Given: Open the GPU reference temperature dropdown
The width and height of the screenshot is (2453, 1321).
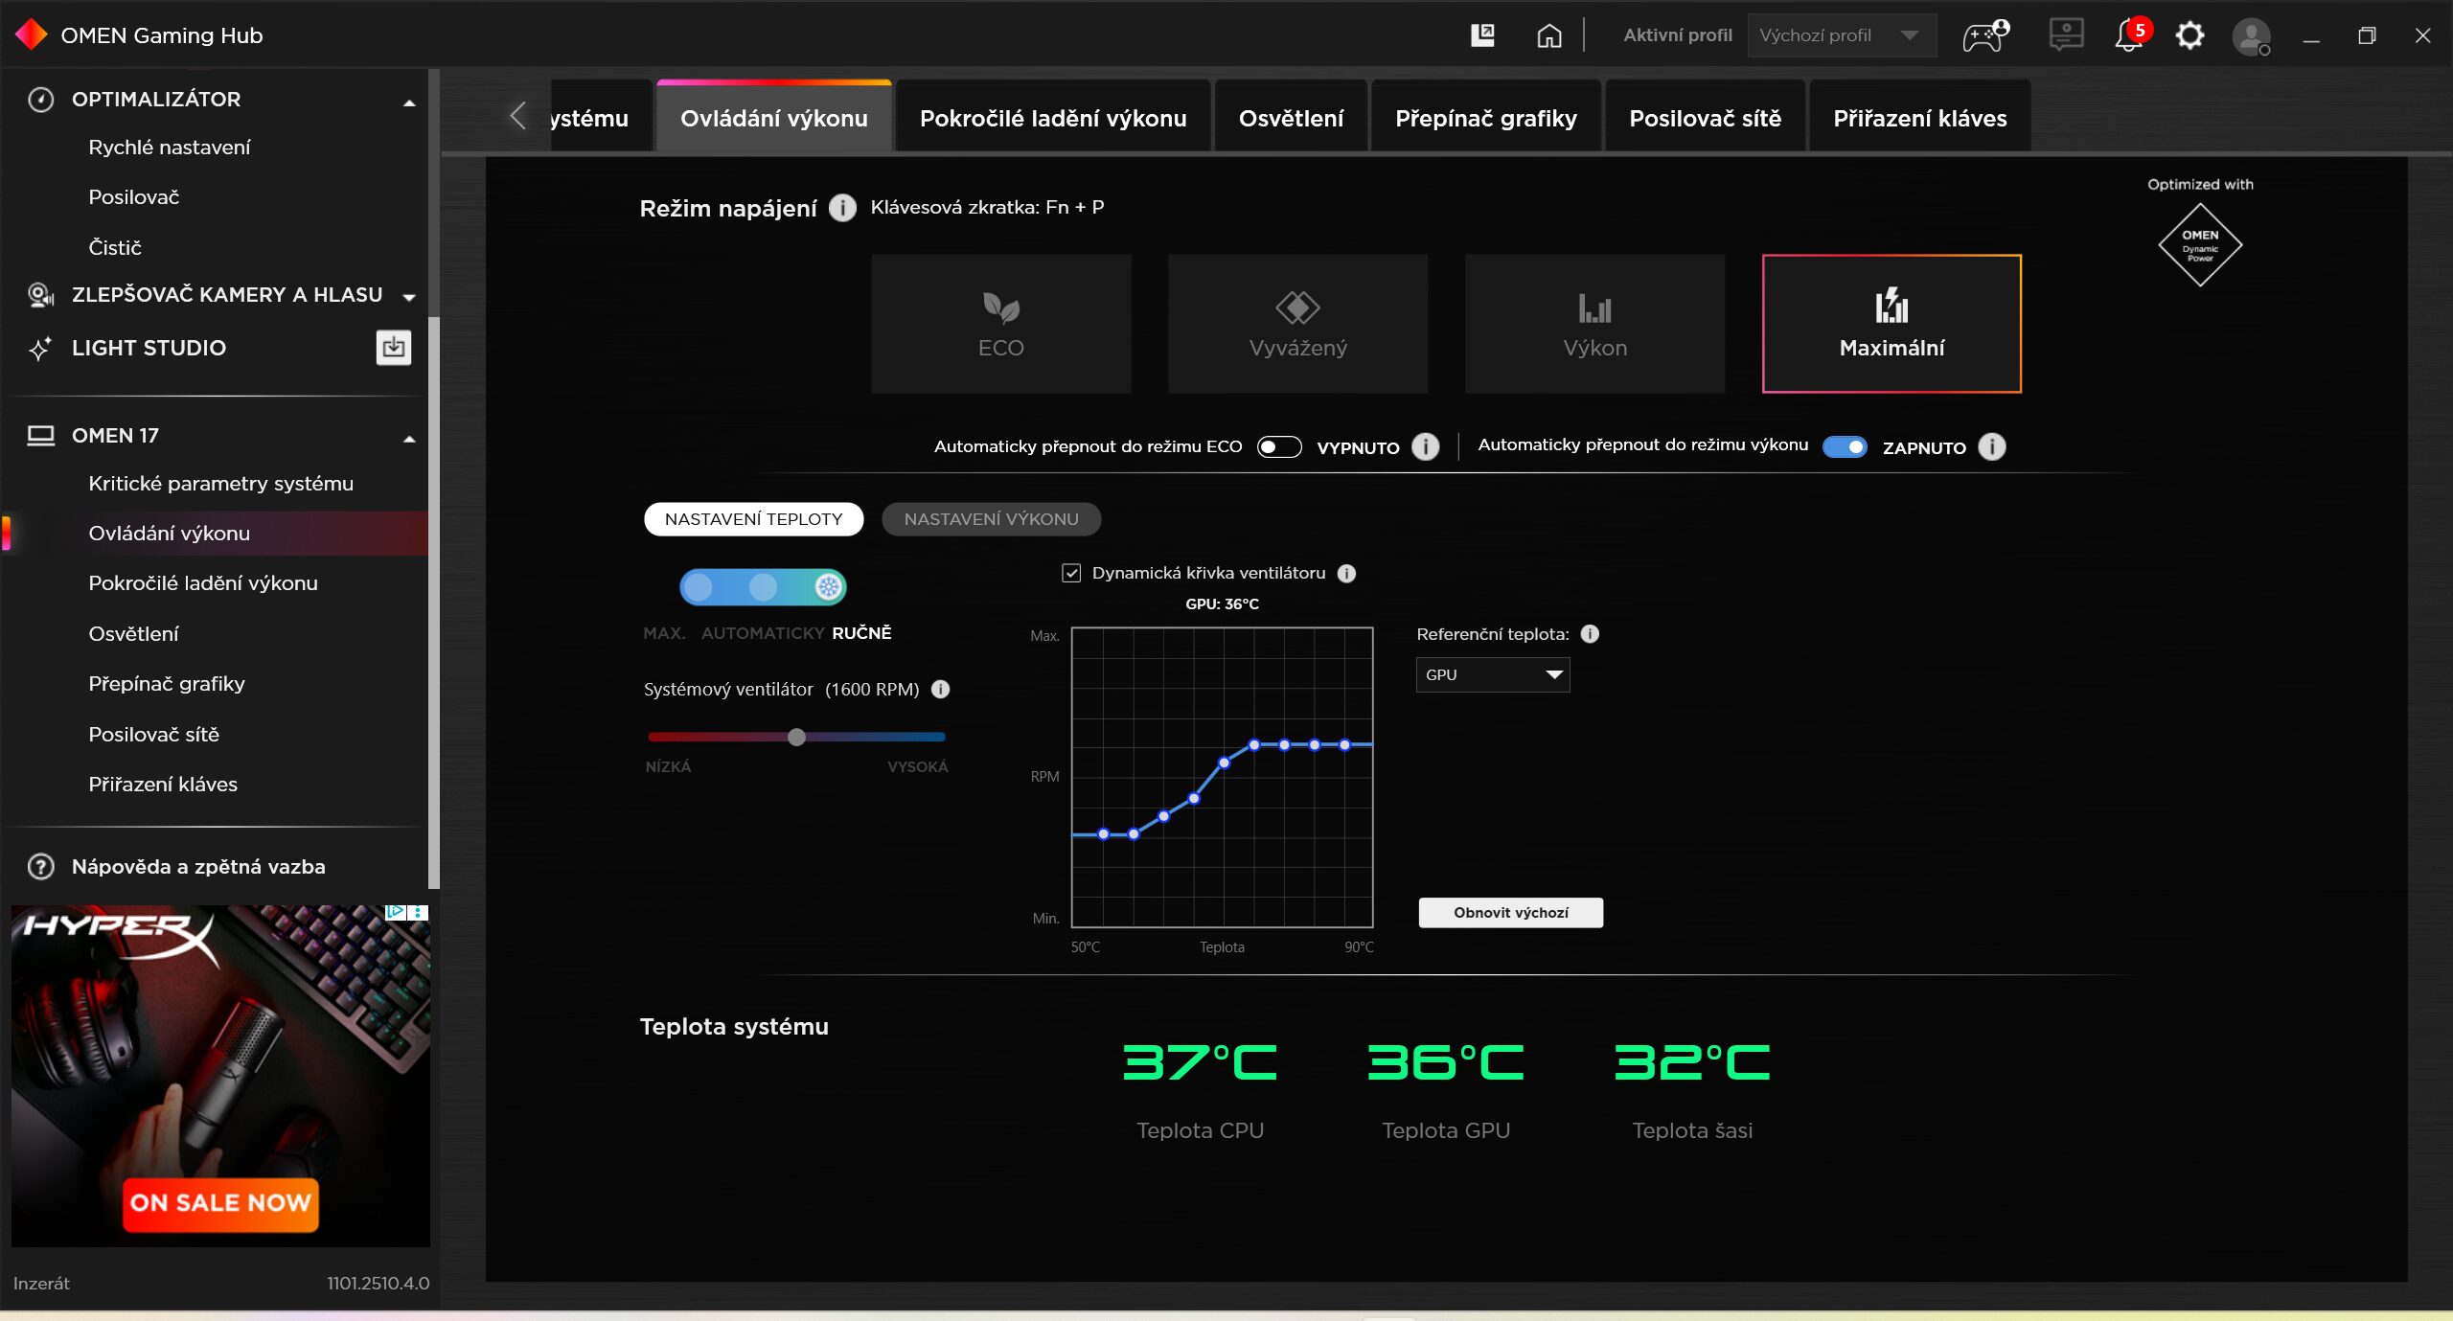Looking at the screenshot, I should (x=1492, y=674).
